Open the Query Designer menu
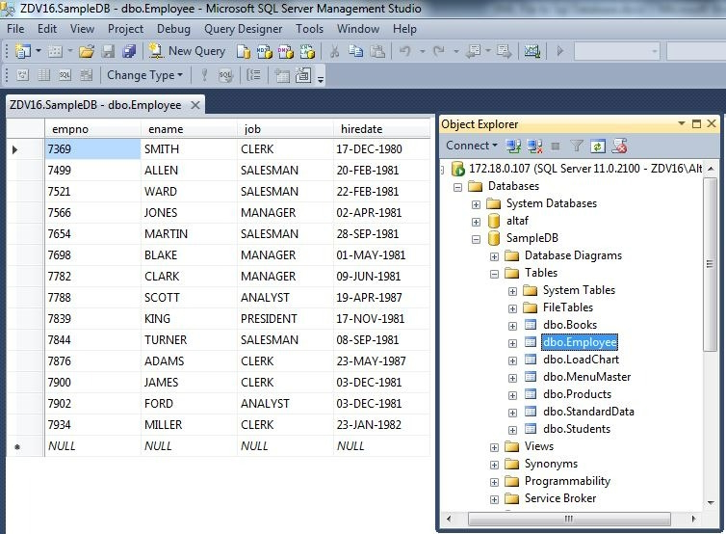Screen dimensions: 726x534 tap(243, 29)
